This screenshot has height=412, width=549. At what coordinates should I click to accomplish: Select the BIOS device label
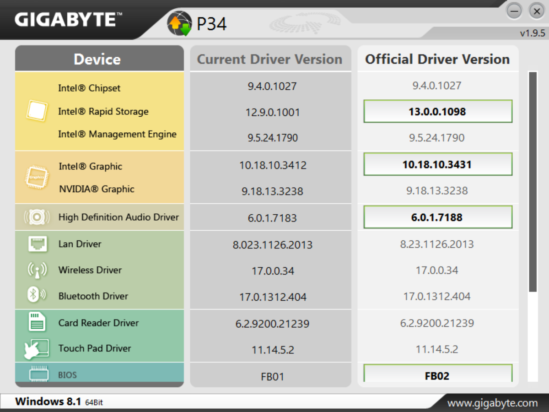point(67,375)
